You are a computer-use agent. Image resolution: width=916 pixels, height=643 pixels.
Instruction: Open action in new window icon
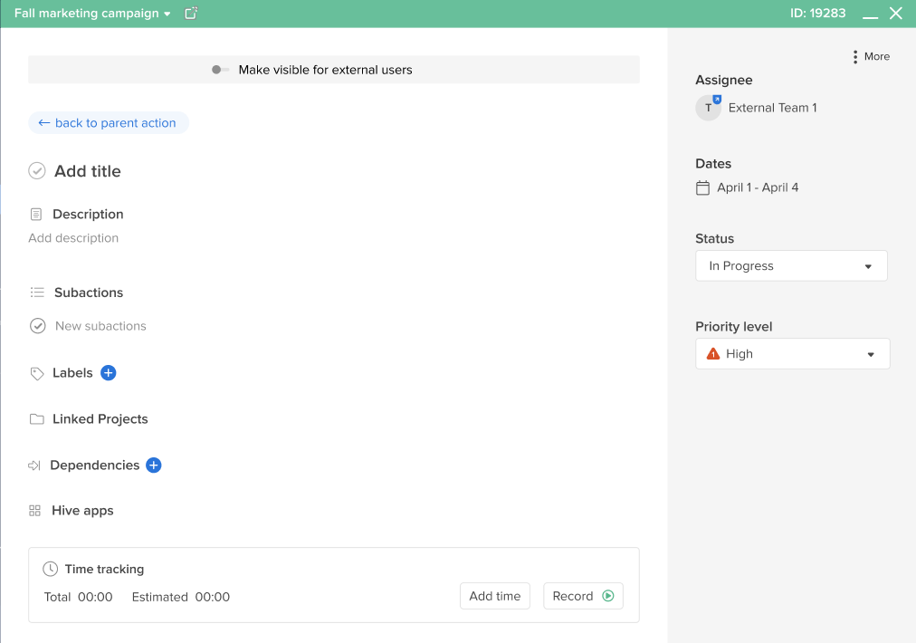tap(191, 13)
